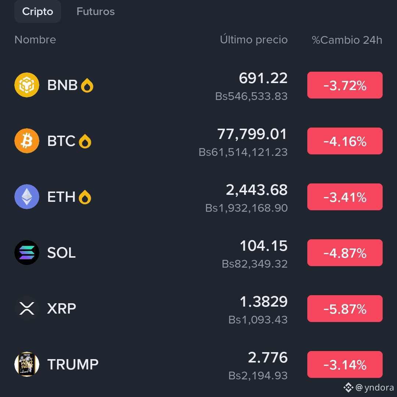Image resolution: width=397 pixels, height=397 pixels.
Task: Tap the XRP logo icon
Action: pyautogui.click(x=27, y=308)
